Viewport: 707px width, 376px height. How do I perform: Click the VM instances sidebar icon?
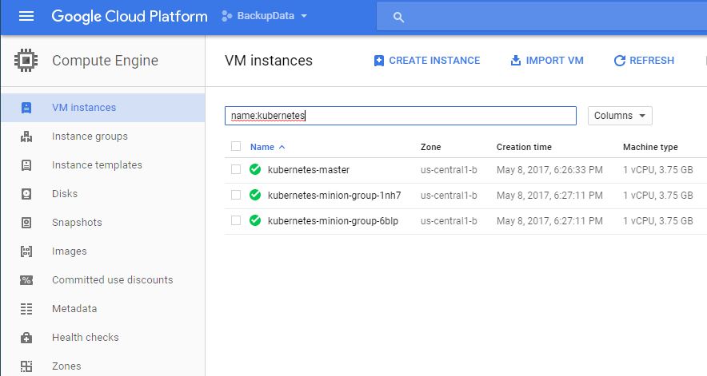(x=26, y=108)
